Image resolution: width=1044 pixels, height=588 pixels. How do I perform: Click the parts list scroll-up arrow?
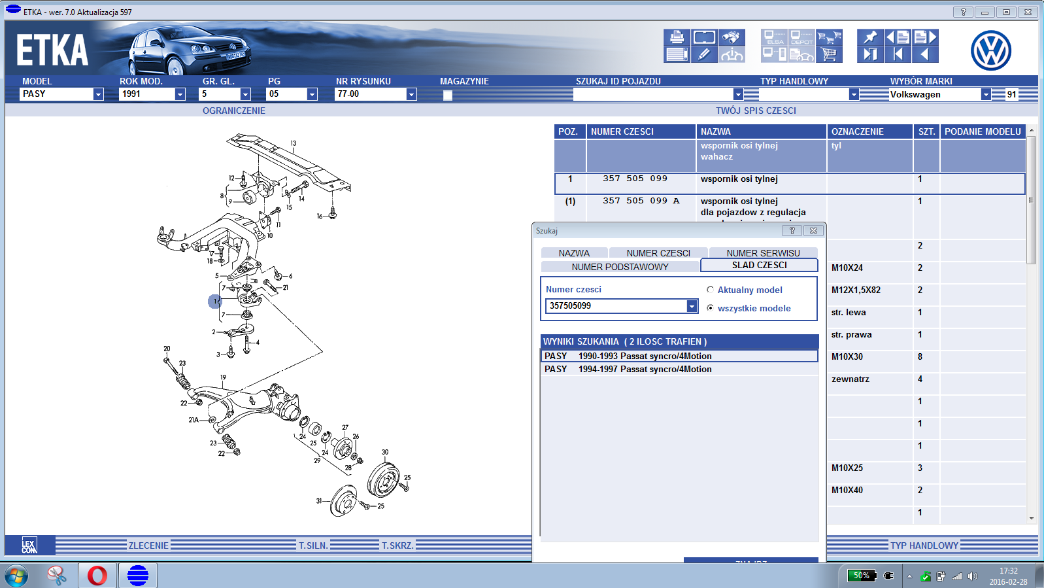pyautogui.click(x=1032, y=130)
